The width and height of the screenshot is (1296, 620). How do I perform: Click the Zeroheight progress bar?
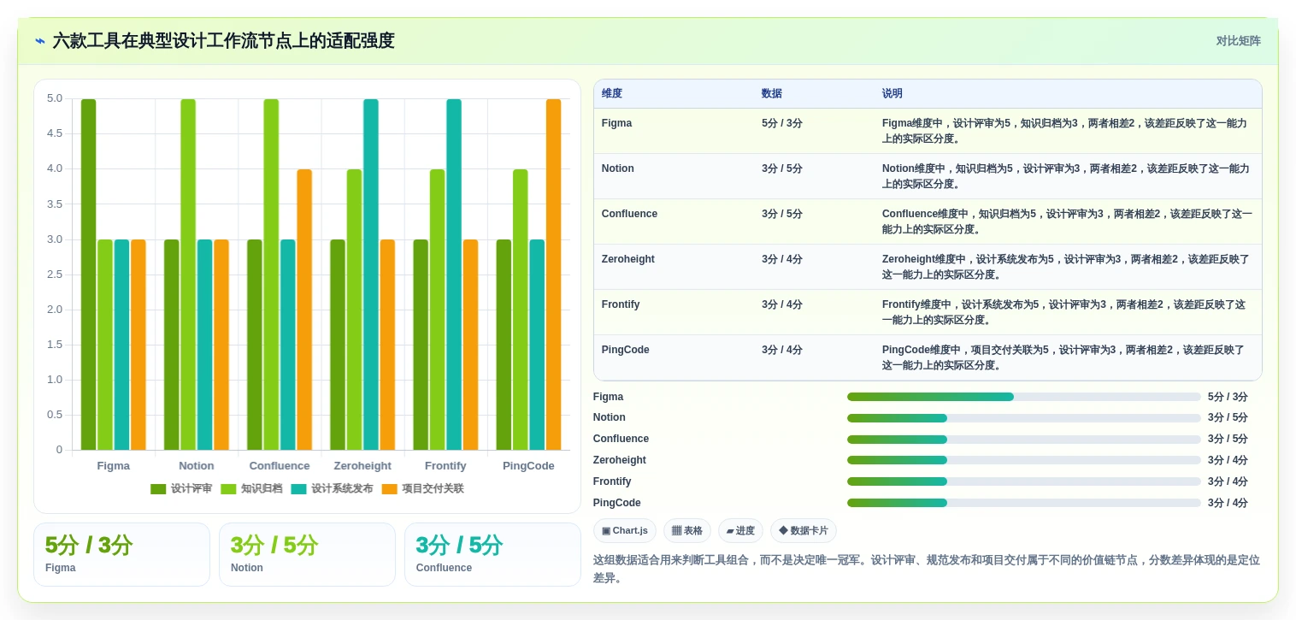click(x=1024, y=460)
